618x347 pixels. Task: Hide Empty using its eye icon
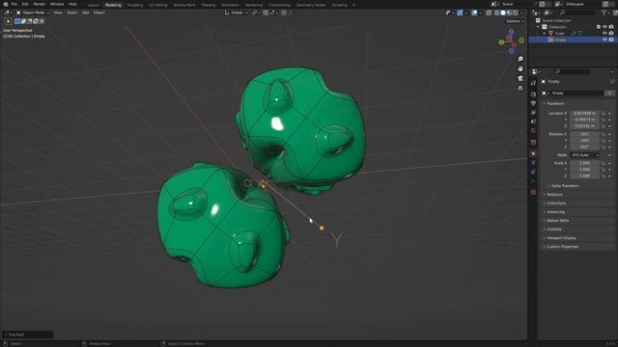tap(604, 40)
